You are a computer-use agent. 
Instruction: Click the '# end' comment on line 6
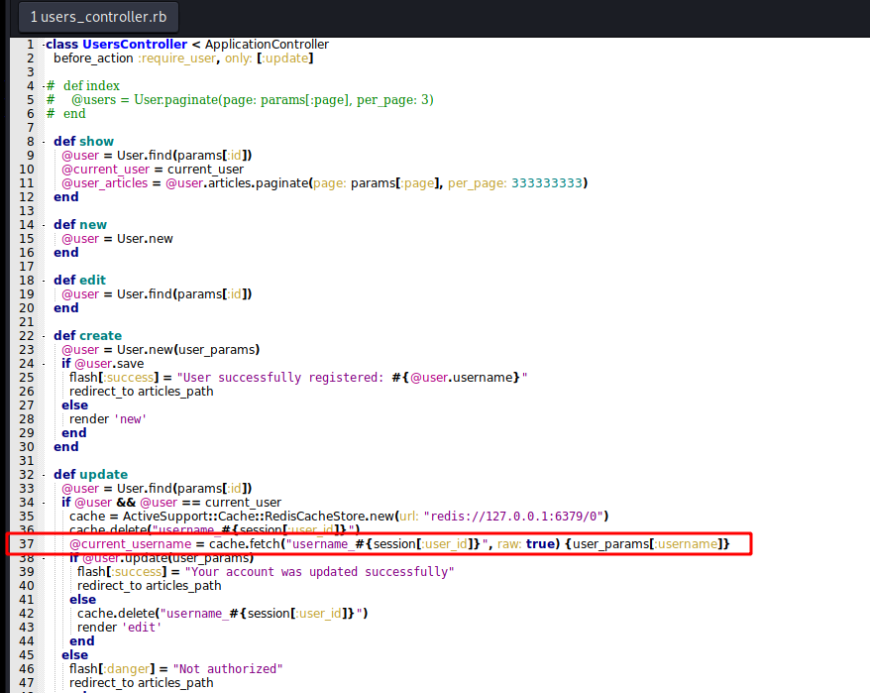tap(66, 114)
